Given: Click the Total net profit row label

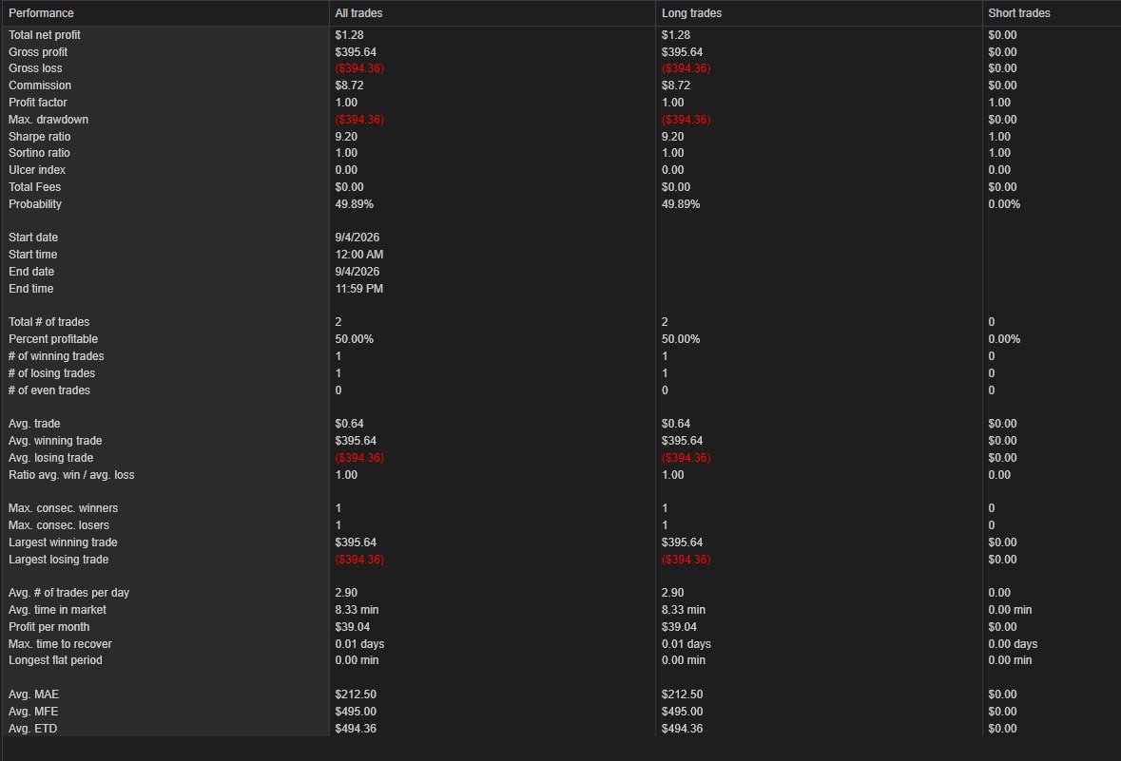Looking at the screenshot, I should tap(45, 35).
